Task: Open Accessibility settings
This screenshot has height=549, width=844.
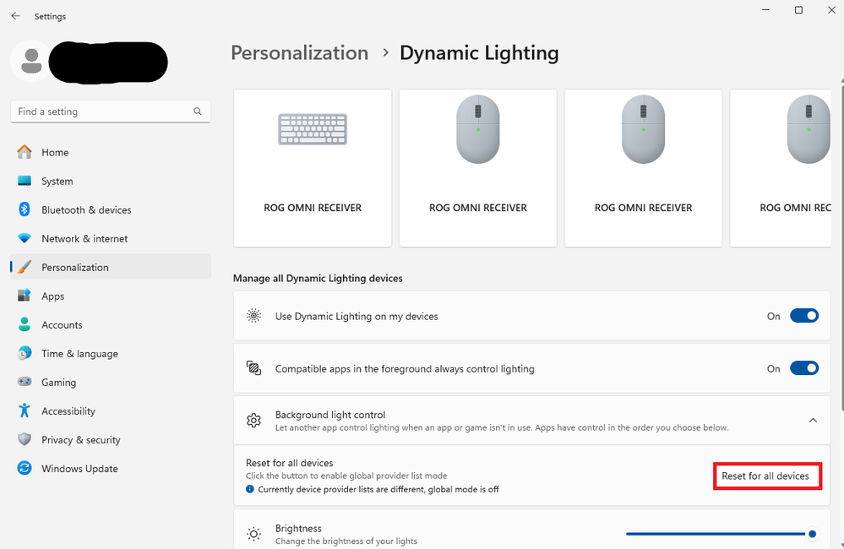Action: point(111,411)
